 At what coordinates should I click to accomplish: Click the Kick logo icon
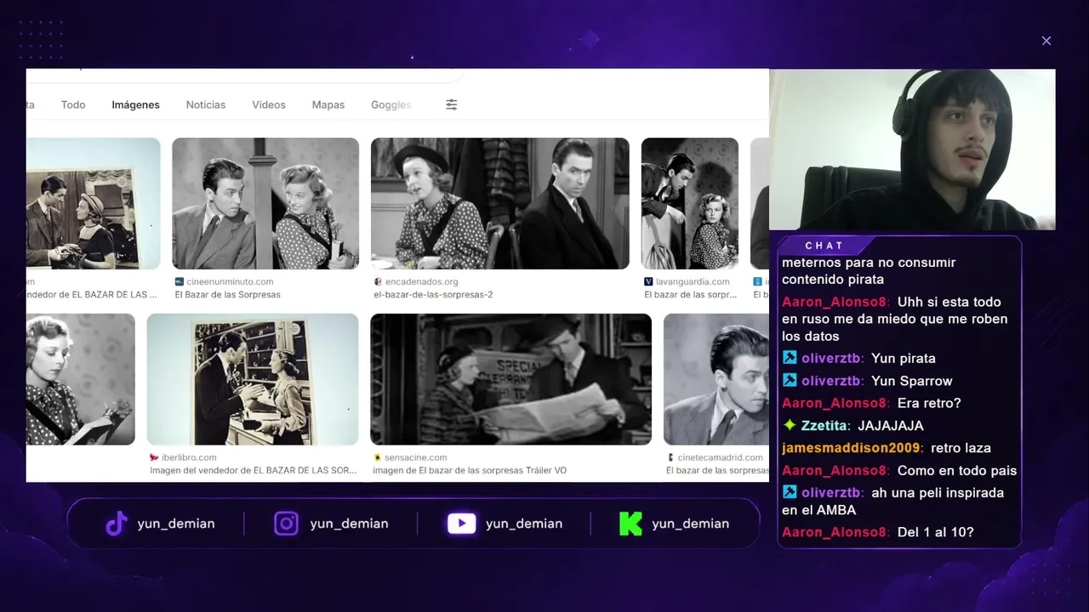pos(630,524)
